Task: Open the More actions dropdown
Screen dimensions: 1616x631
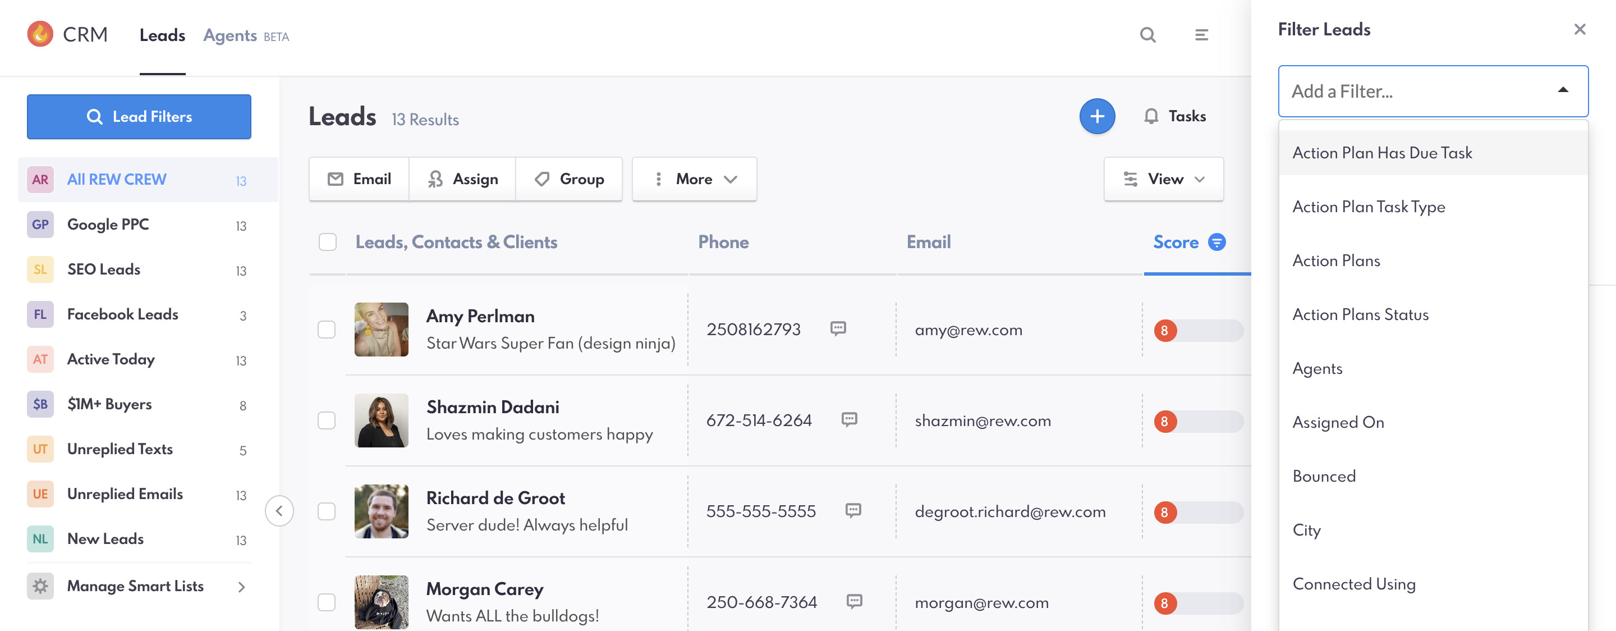Action: (694, 179)
